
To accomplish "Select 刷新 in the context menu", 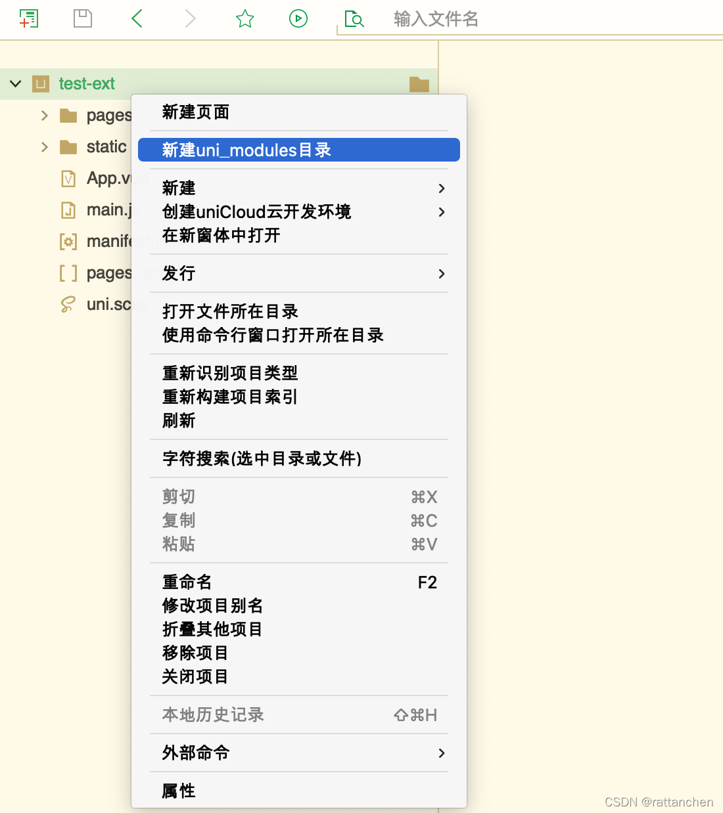I will [x=178, y=420].
